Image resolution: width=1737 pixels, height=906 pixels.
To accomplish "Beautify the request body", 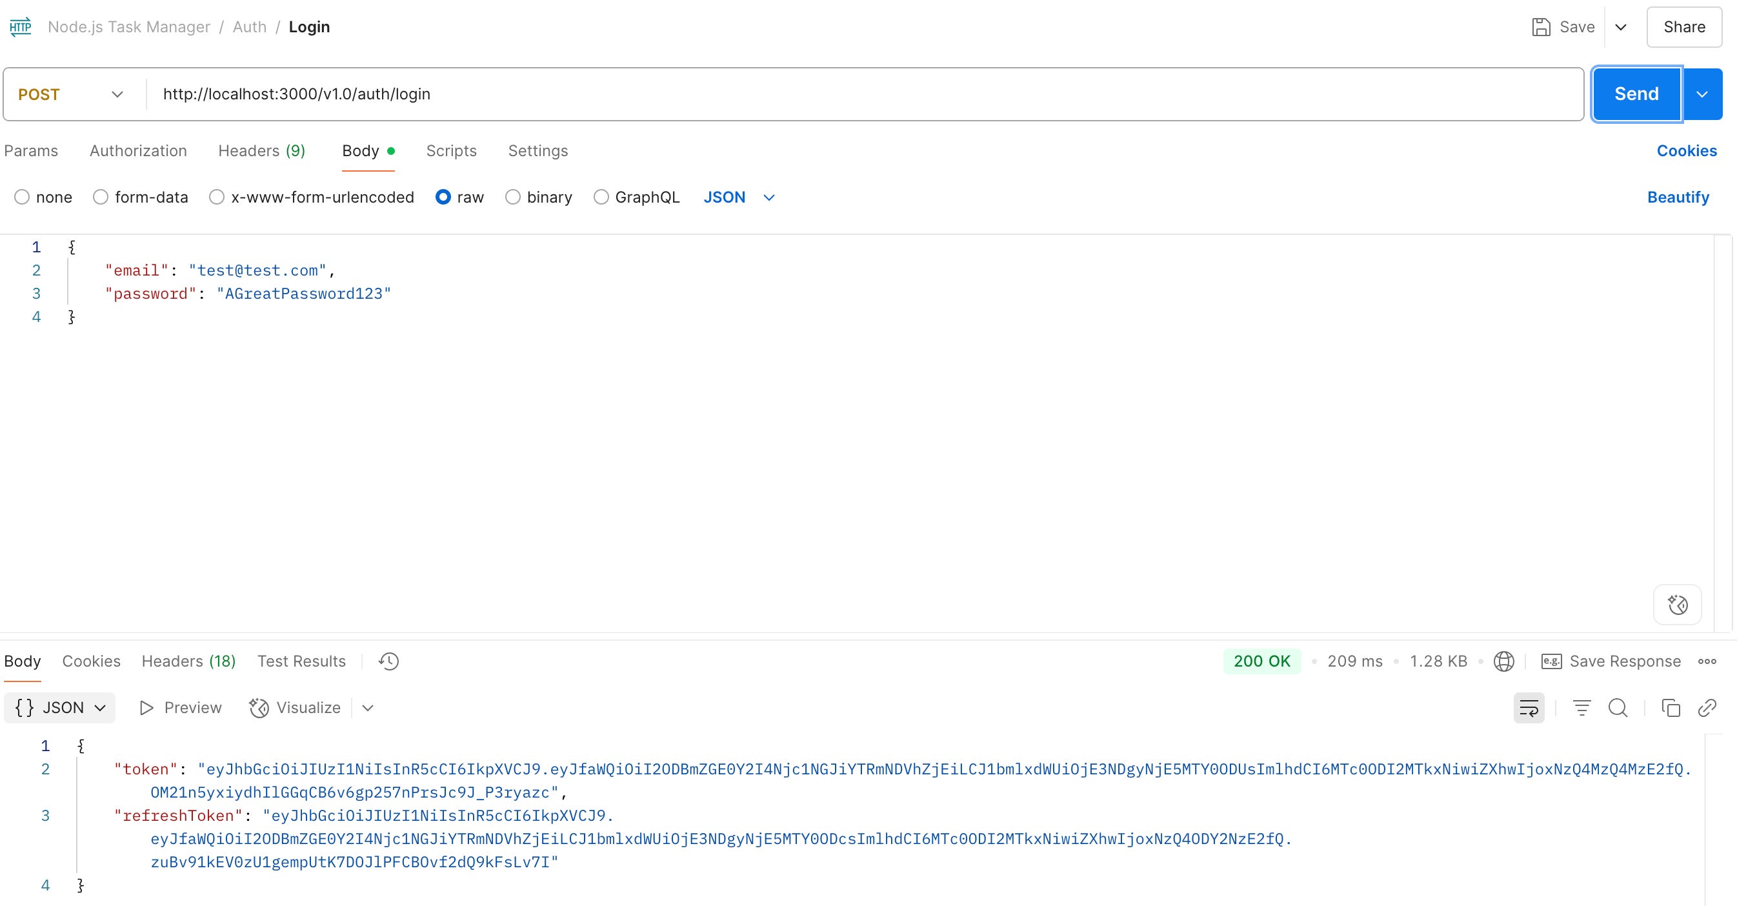I will click(x=1678, y=197).
